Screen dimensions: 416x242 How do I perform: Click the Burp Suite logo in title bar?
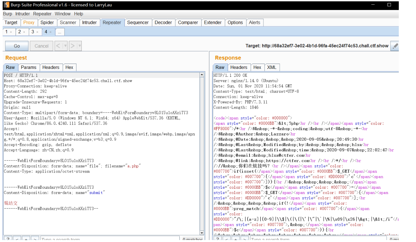point(6,5)
